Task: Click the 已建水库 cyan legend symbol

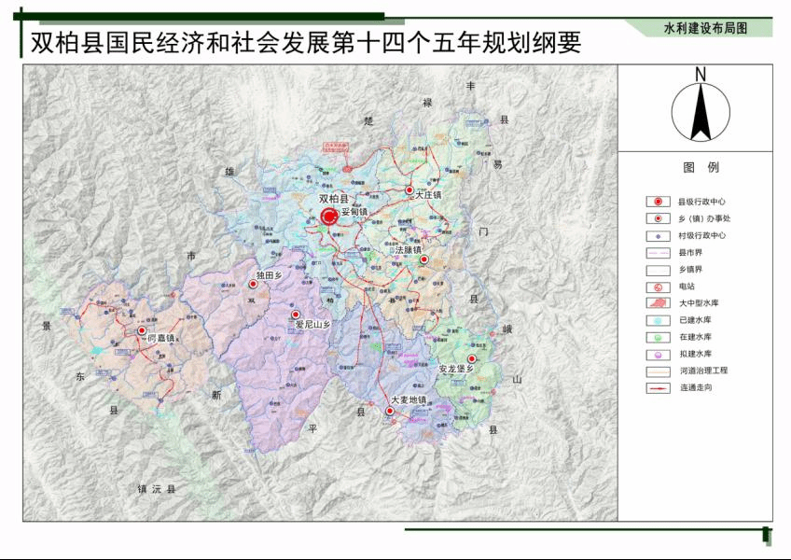Action: 659,320
